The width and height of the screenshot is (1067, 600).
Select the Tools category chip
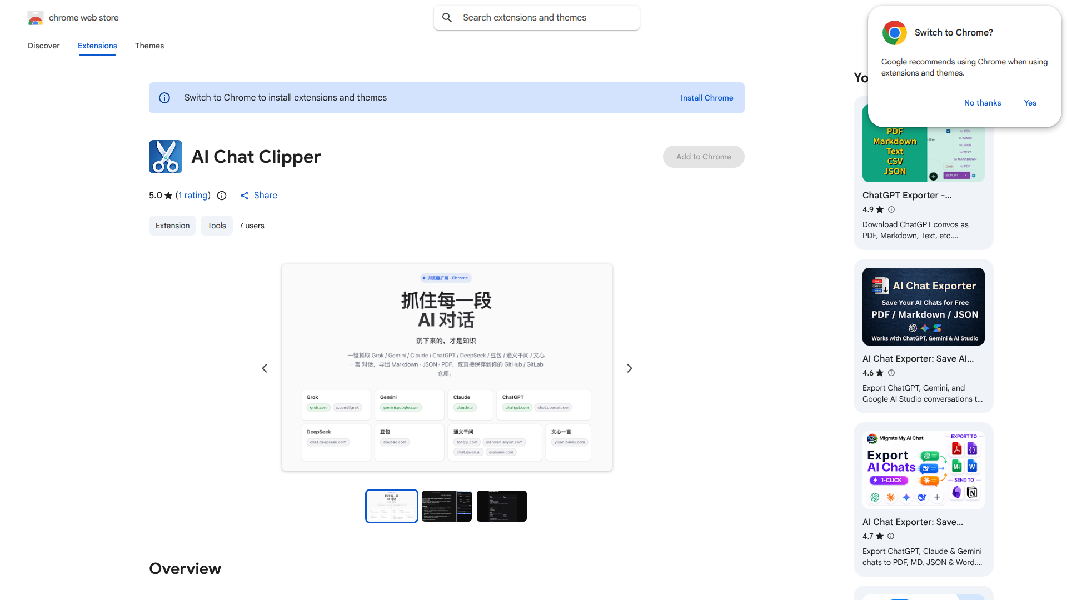217,226
